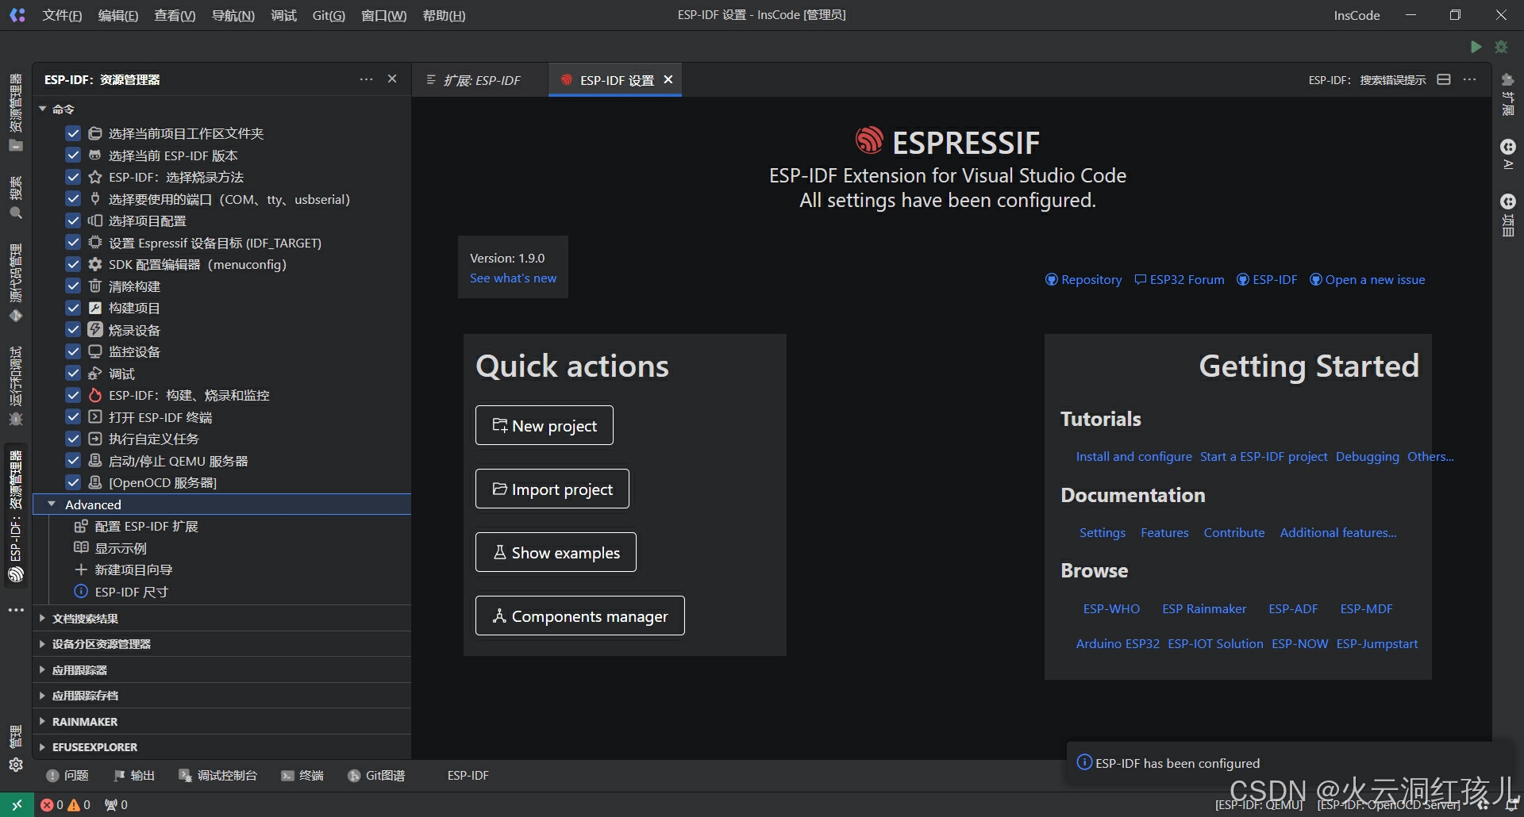Open the 终端 panel tab
Screen dimensions: 1524x817
302,776
